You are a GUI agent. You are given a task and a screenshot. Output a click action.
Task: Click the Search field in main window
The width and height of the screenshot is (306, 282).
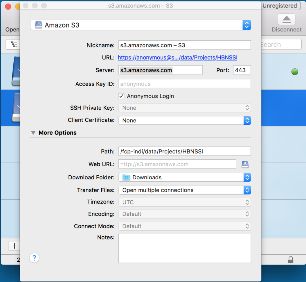(281, 44)
